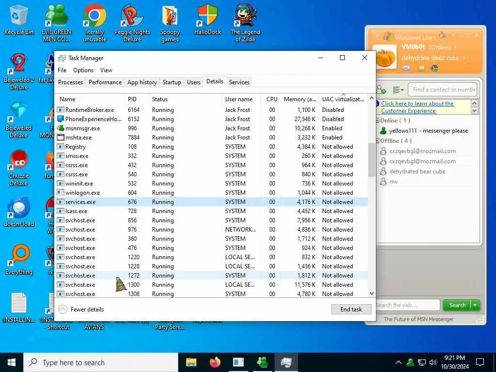Open the View menu in Task Manager

point(106,70)
